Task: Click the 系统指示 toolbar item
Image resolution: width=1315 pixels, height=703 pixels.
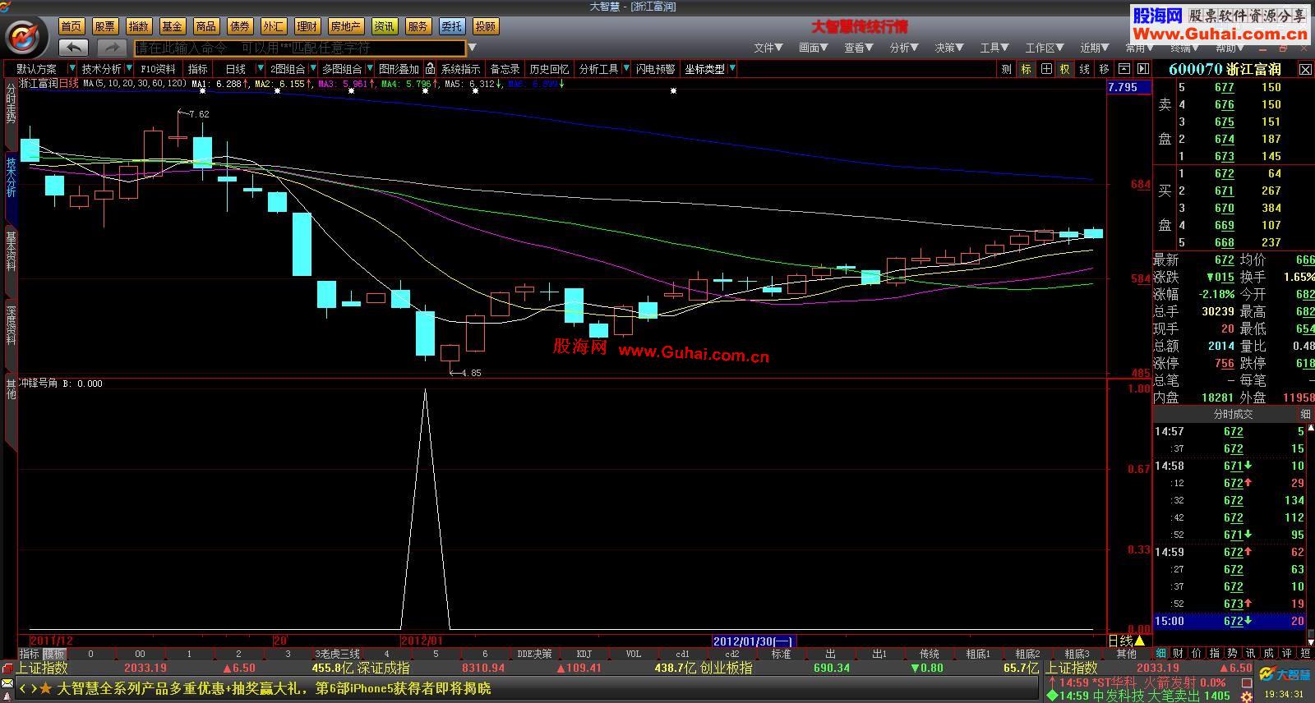Action: [x=460, y=69]
